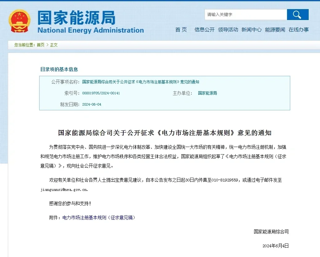320x257 pixels.
Task: Open the 新闻中心 navigation menu item
Action: click(252, 30)
